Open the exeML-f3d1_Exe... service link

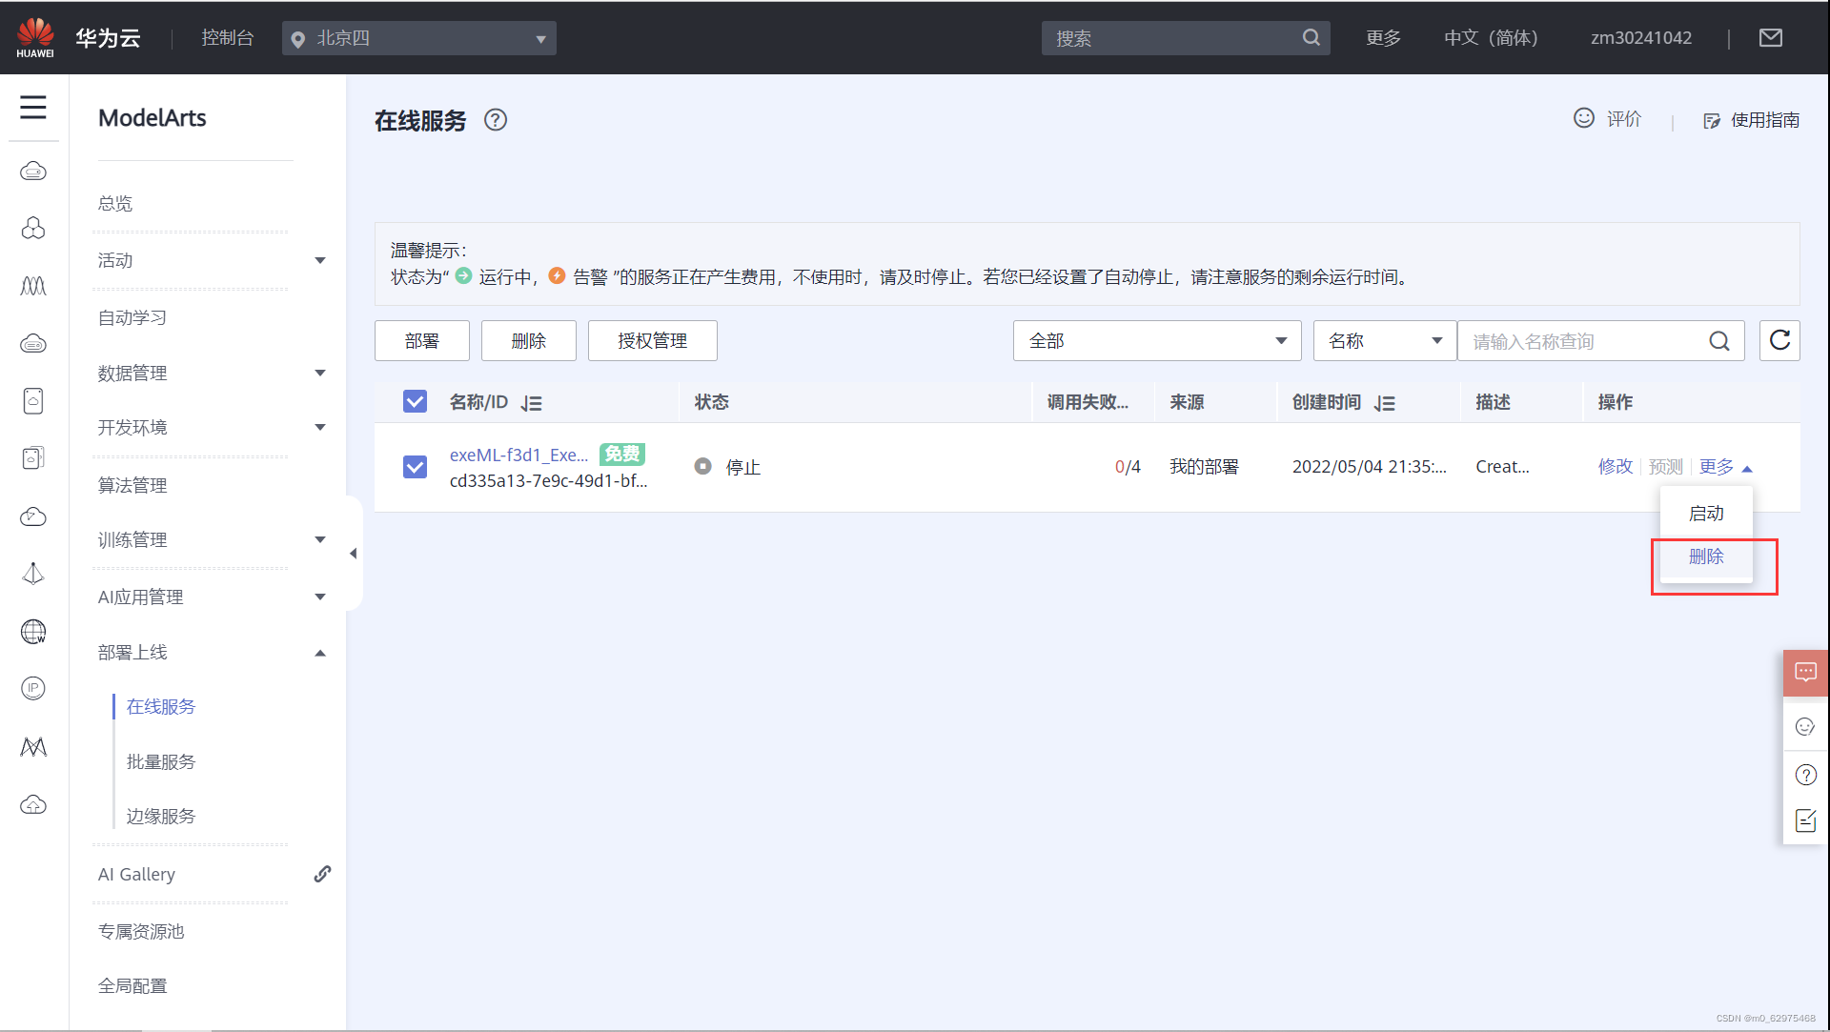click(x=518, y=455)
